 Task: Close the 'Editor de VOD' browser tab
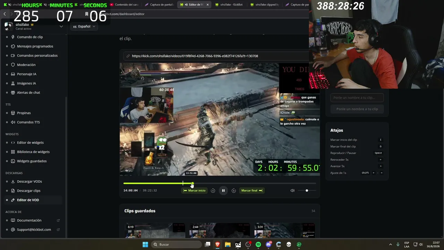[207, 5]
